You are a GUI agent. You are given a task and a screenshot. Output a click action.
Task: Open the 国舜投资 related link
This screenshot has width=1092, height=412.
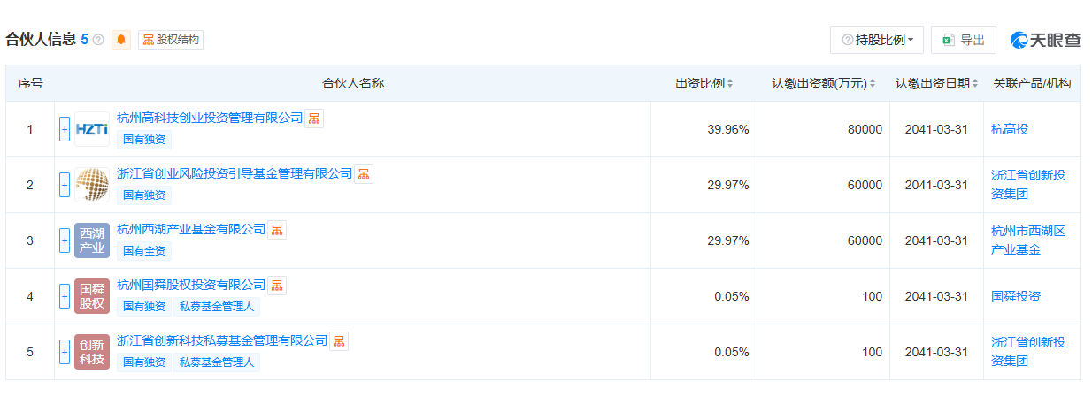coord(1016,296)
